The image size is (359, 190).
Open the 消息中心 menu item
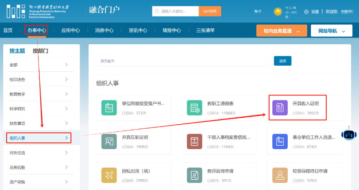[x=104, y=30]
